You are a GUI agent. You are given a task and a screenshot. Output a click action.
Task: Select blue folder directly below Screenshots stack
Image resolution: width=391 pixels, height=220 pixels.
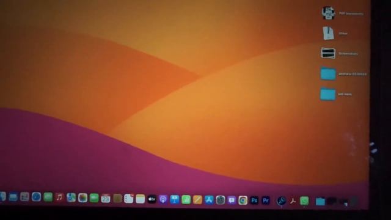(328, 73)
